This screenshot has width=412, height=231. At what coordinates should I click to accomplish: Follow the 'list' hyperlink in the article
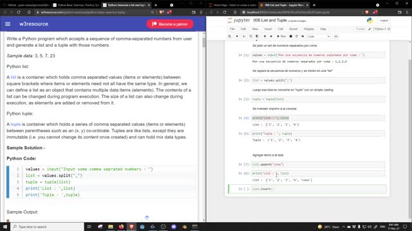click(14, 77)
